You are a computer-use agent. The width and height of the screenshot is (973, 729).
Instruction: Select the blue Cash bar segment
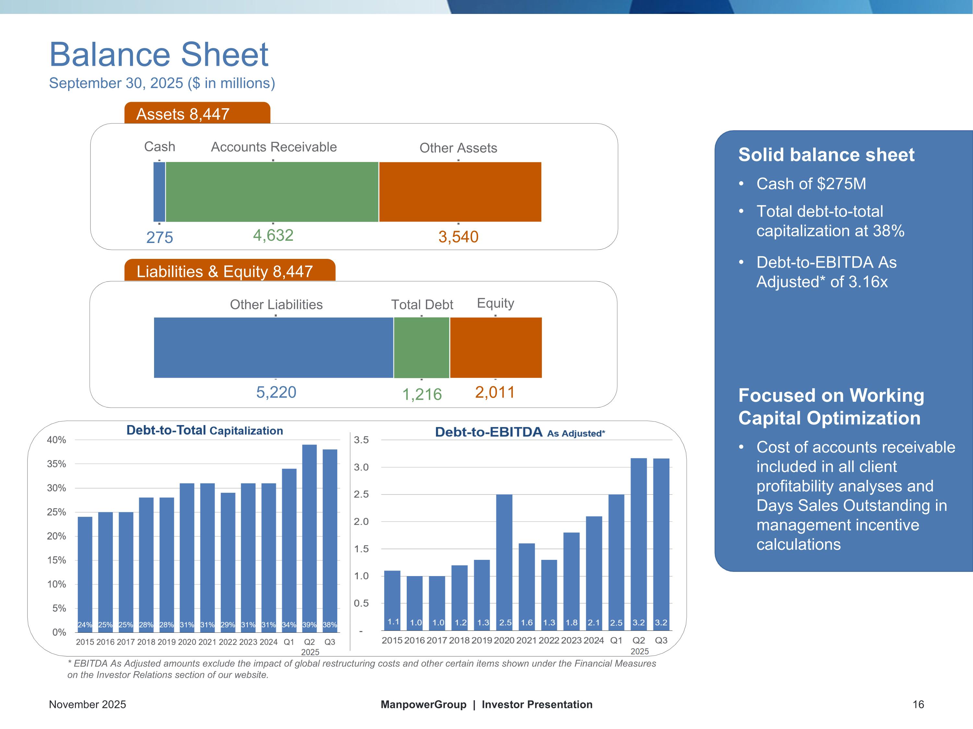pyautogui.click(x=159, y=192)
